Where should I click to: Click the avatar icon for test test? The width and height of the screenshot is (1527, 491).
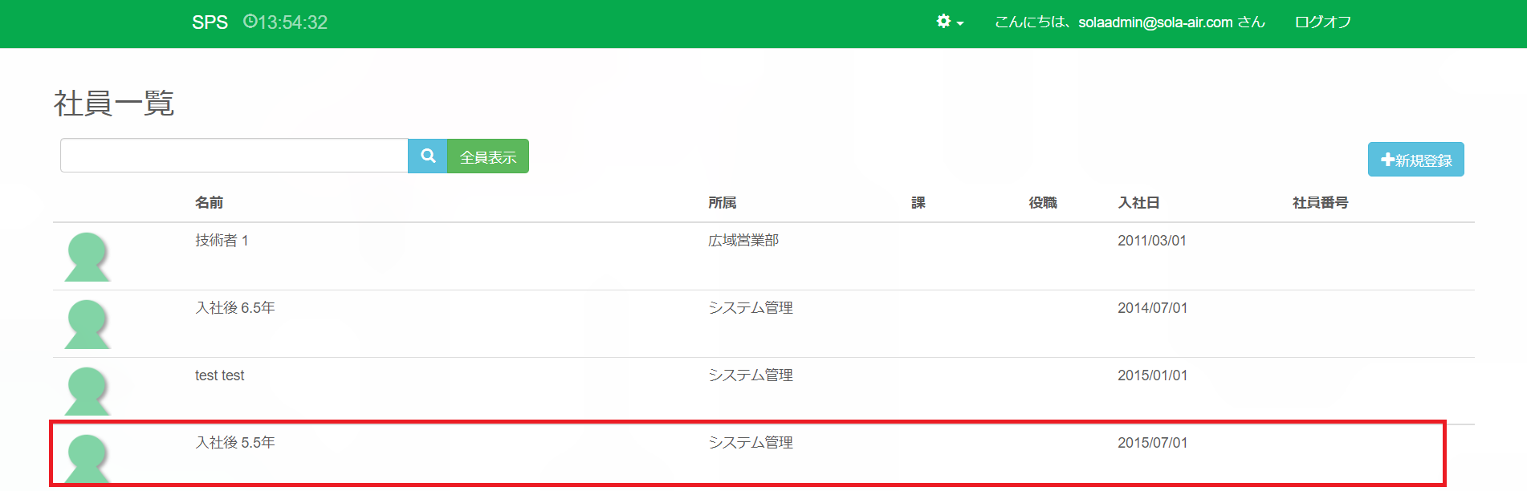tap(87, 391)
